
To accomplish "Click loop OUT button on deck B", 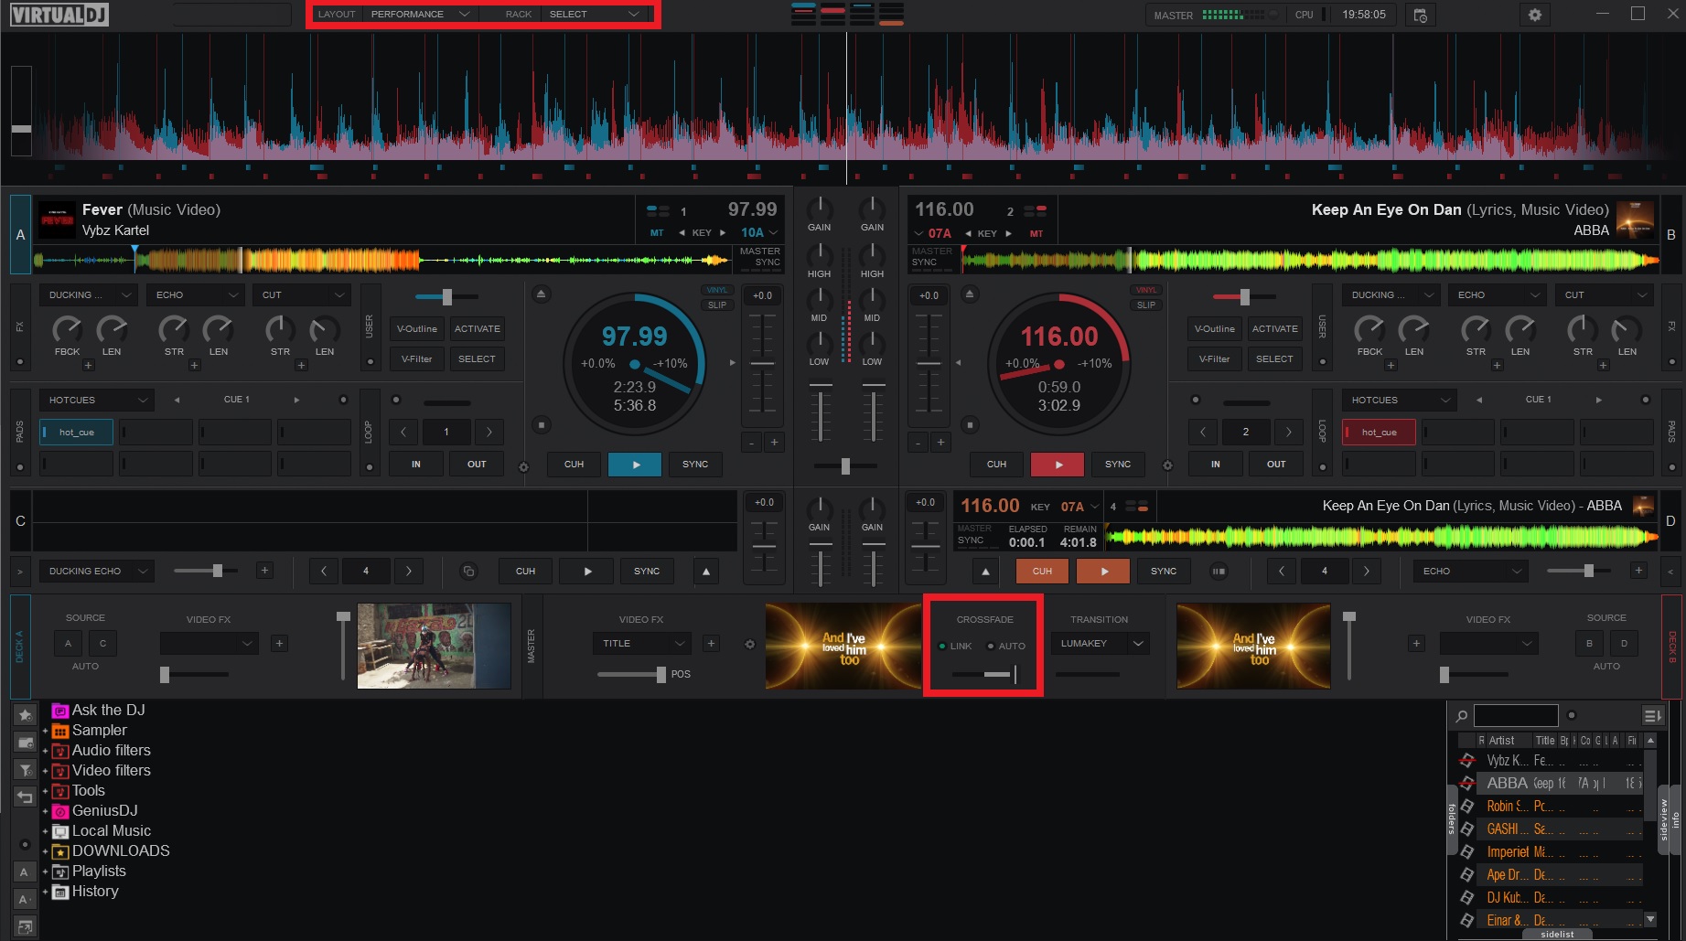I will coord(1276,465).
